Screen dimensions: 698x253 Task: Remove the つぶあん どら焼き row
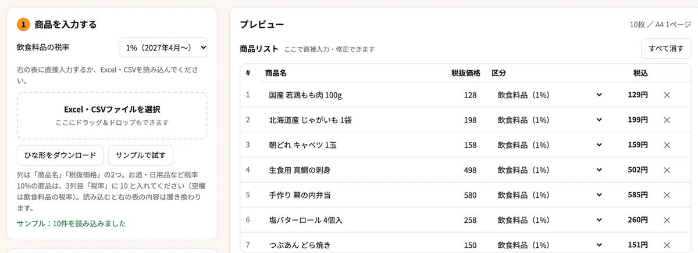coord(667,245)
